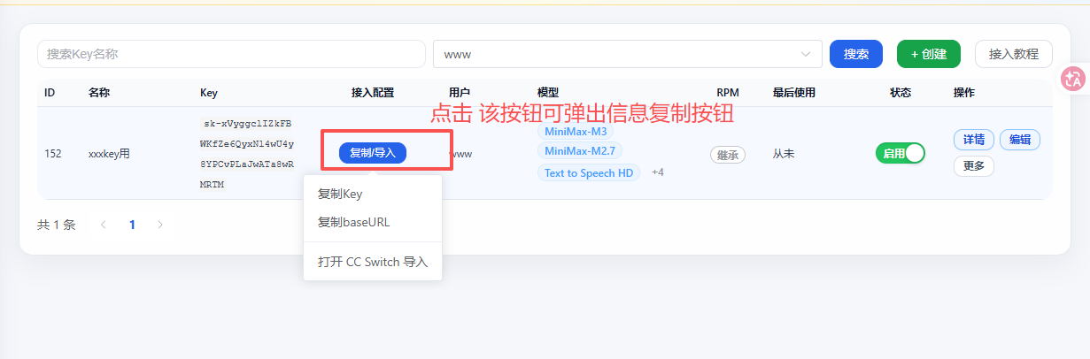Click the 继承 RPM tag
1090x359 pixels.
tap(728, 155)
